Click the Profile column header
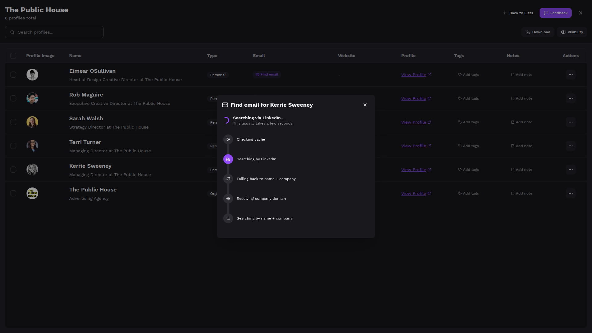592x333 pixels. (408, 56)
